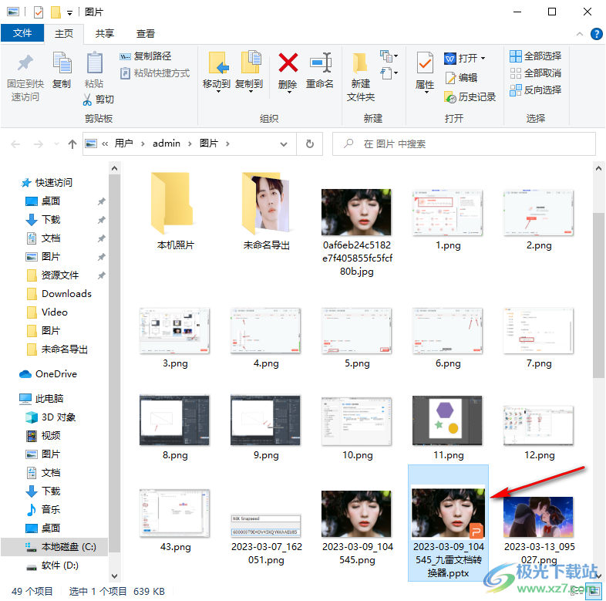Click Paste shortcut in the ribbon
606x601 pixels.
[x=155, y=73]
